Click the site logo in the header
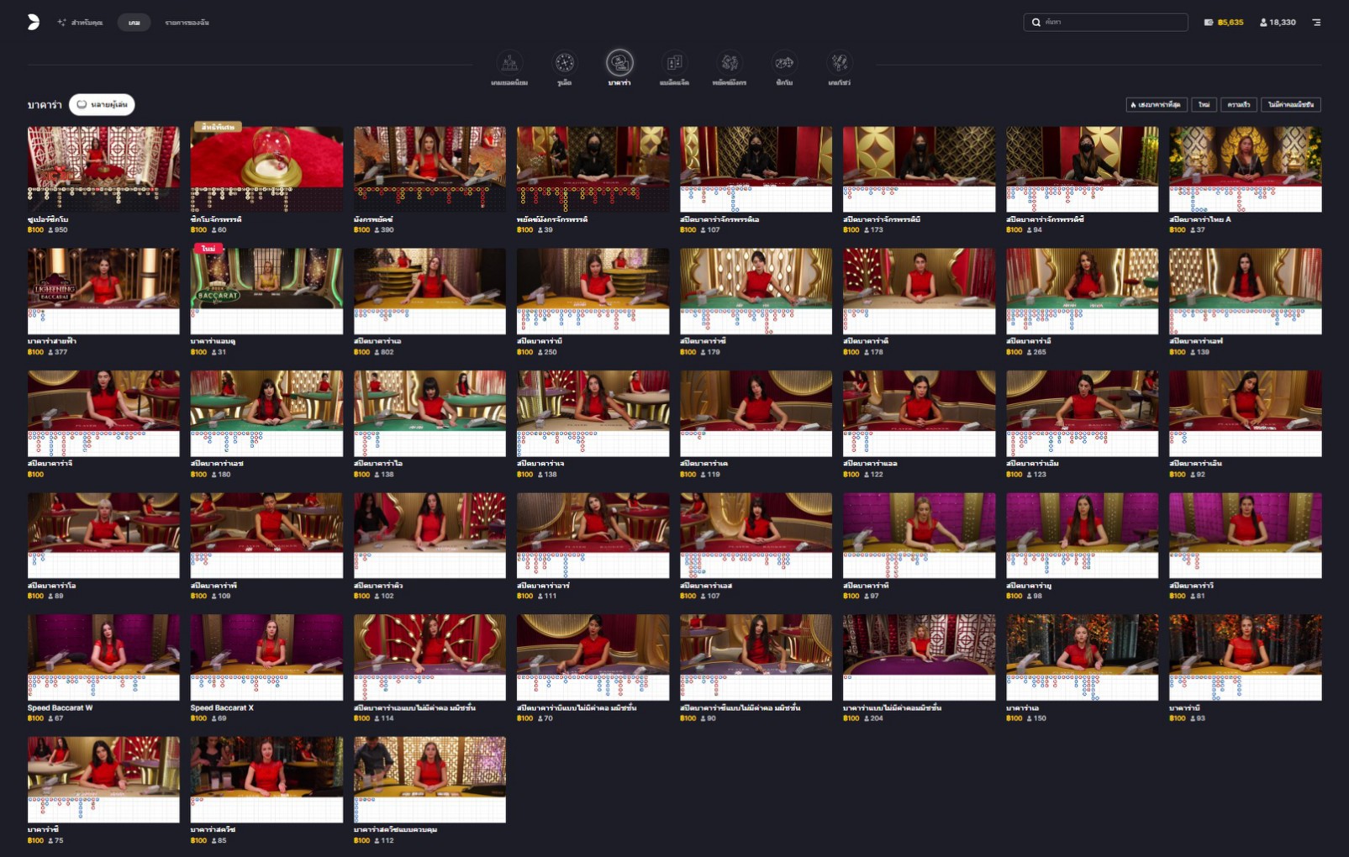 click(x=34, y=23)
